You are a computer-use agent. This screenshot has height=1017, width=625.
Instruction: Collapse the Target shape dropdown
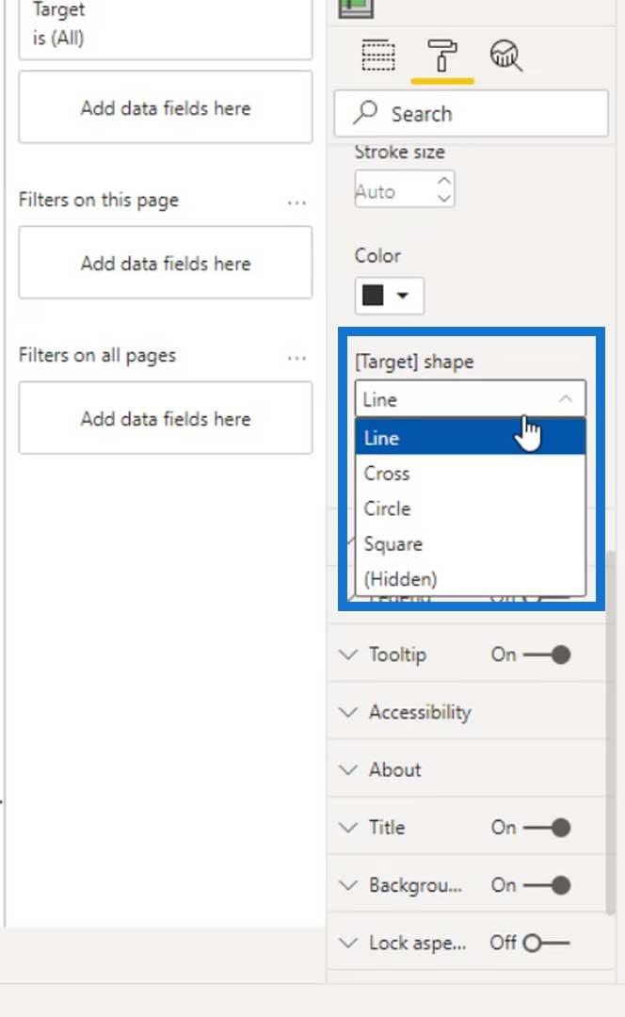tap(470, 399)
